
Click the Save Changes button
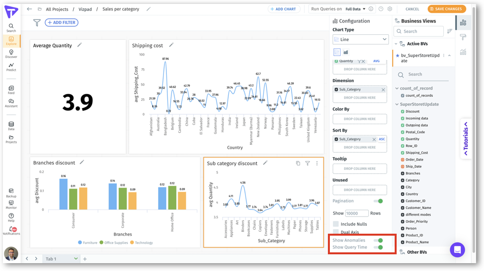[x=446, y=9]
